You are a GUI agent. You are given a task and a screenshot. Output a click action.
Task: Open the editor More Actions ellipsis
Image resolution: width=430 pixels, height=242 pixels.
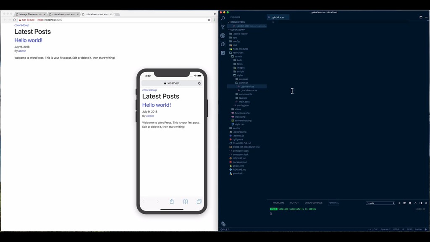pos(426,17)
